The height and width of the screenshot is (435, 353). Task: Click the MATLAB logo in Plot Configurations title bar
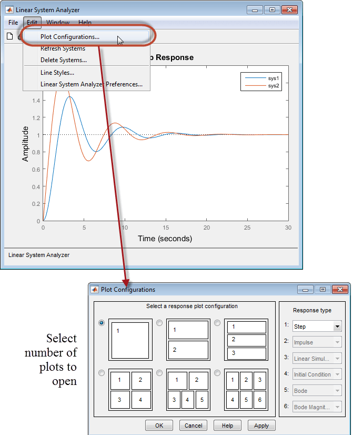95,289
